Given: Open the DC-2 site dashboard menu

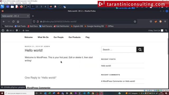Looking at the screenshot, I should 10,31.
